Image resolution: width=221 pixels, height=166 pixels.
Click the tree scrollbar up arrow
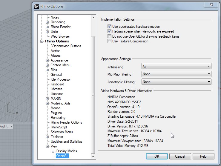93,18
